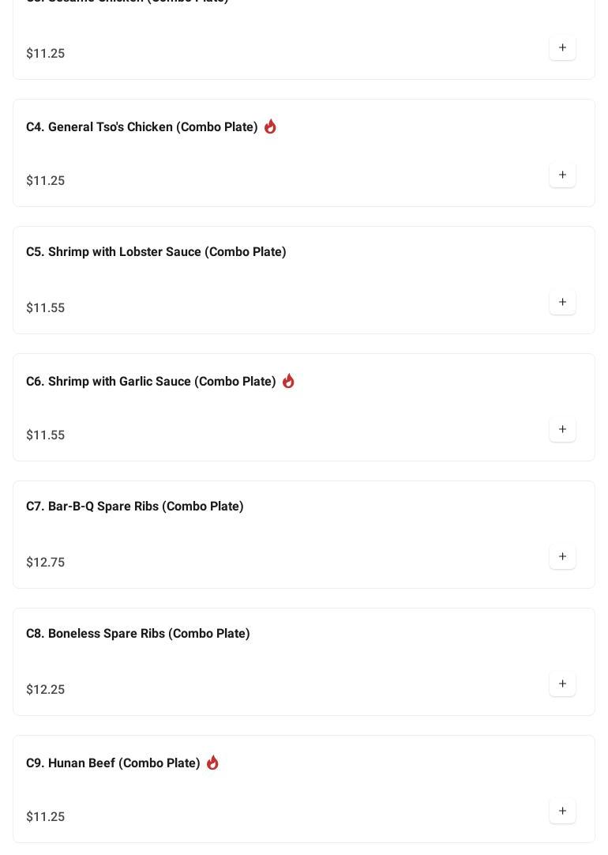Open C5. Shrimp with Lobster Sauce title
Image resolution: width=608 pixels, height=855 pixels.
point(156,252)
